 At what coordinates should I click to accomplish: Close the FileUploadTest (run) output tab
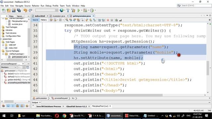(x=110, y=106)
